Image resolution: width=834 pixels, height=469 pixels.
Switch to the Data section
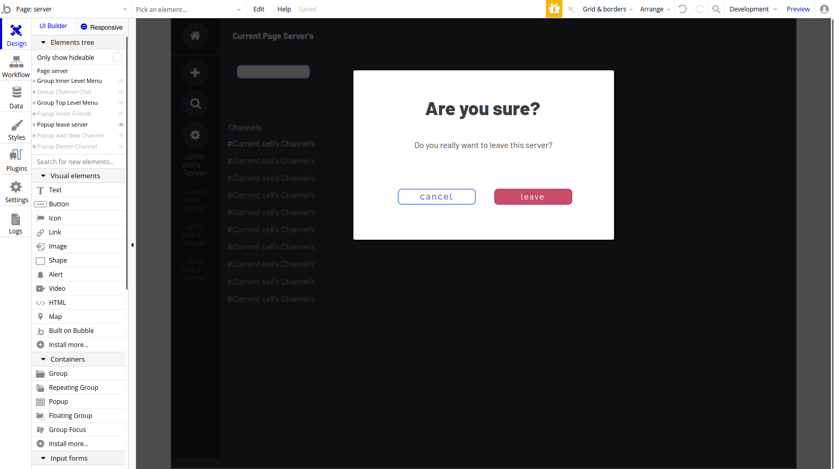[16, 97]
